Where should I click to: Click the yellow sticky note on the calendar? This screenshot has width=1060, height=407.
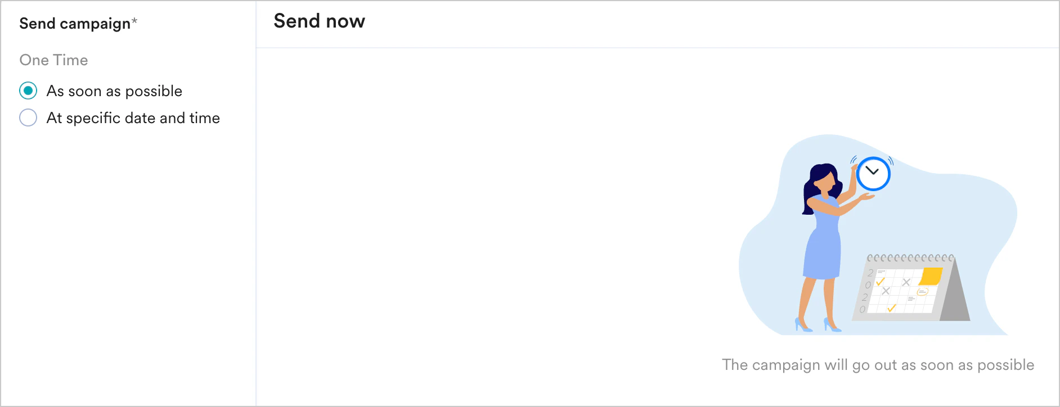tap(931, 276)
